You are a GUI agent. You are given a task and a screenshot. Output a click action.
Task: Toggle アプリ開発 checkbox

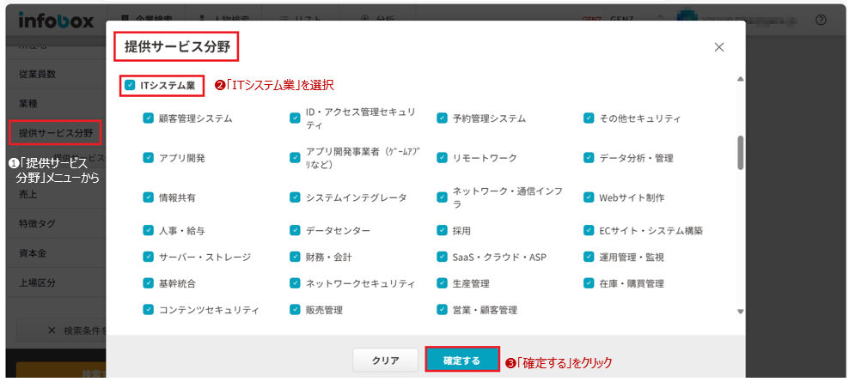148,157
